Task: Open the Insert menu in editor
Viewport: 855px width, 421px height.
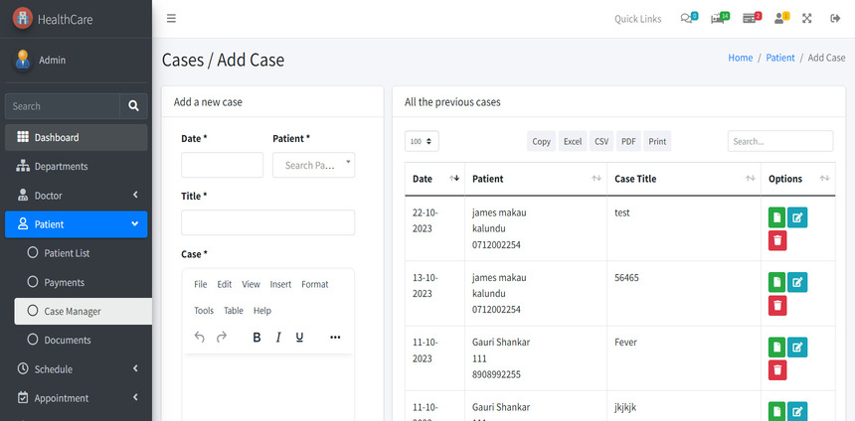Action: 280,284
